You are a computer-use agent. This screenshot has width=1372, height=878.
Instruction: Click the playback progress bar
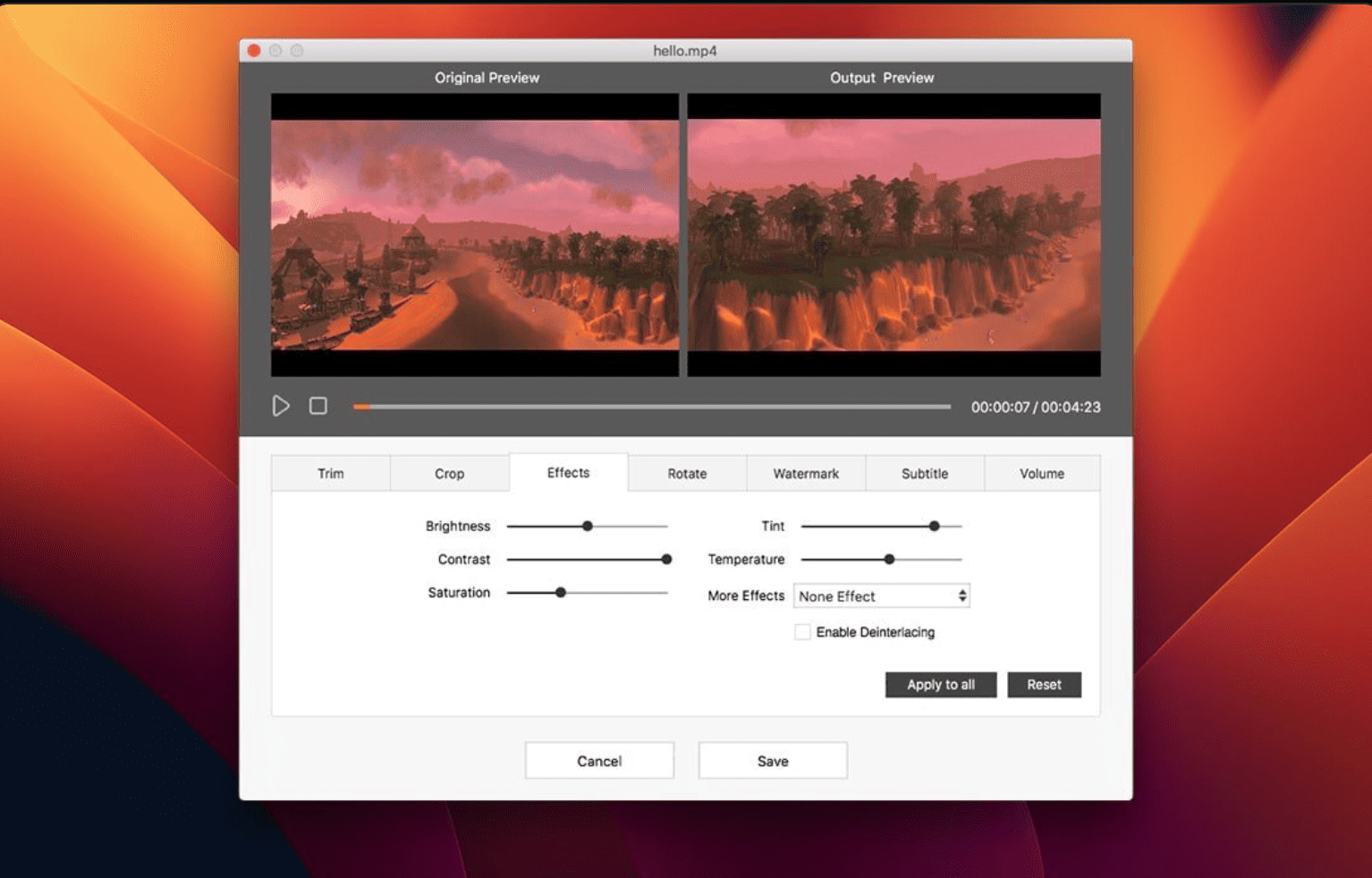[x=652, y=407]
